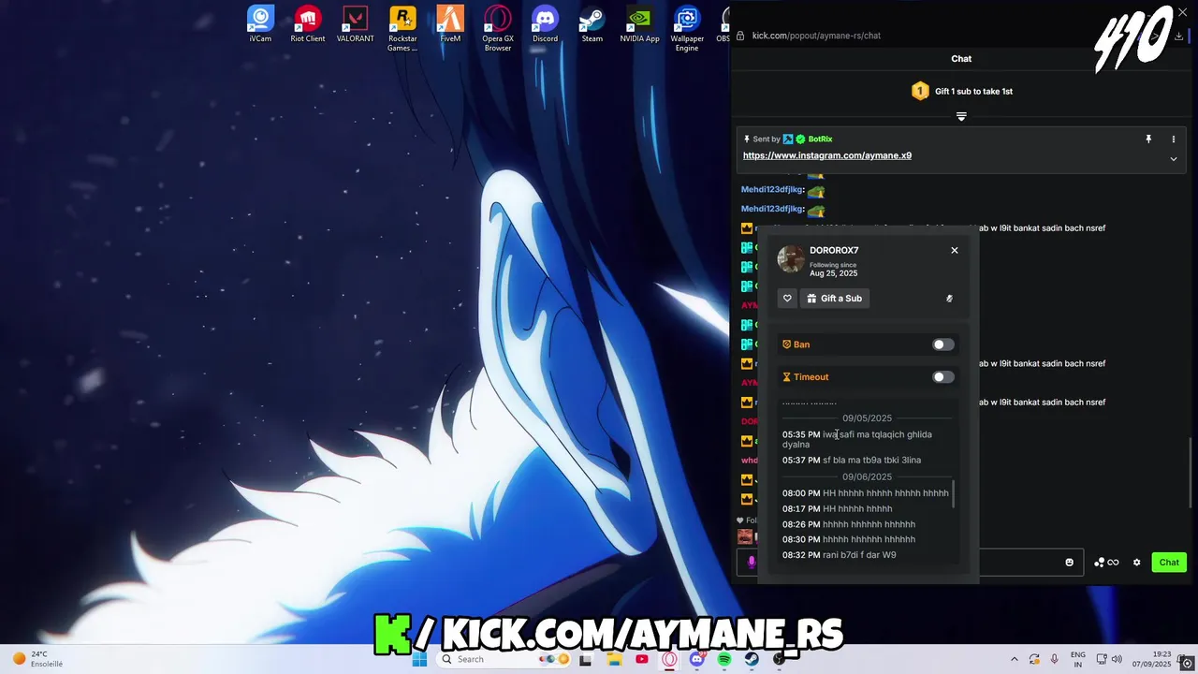This screenshot has height=674, width=1198.
Task: Click Gift 1 sub to take 1st banner
Action: [961, 91]
